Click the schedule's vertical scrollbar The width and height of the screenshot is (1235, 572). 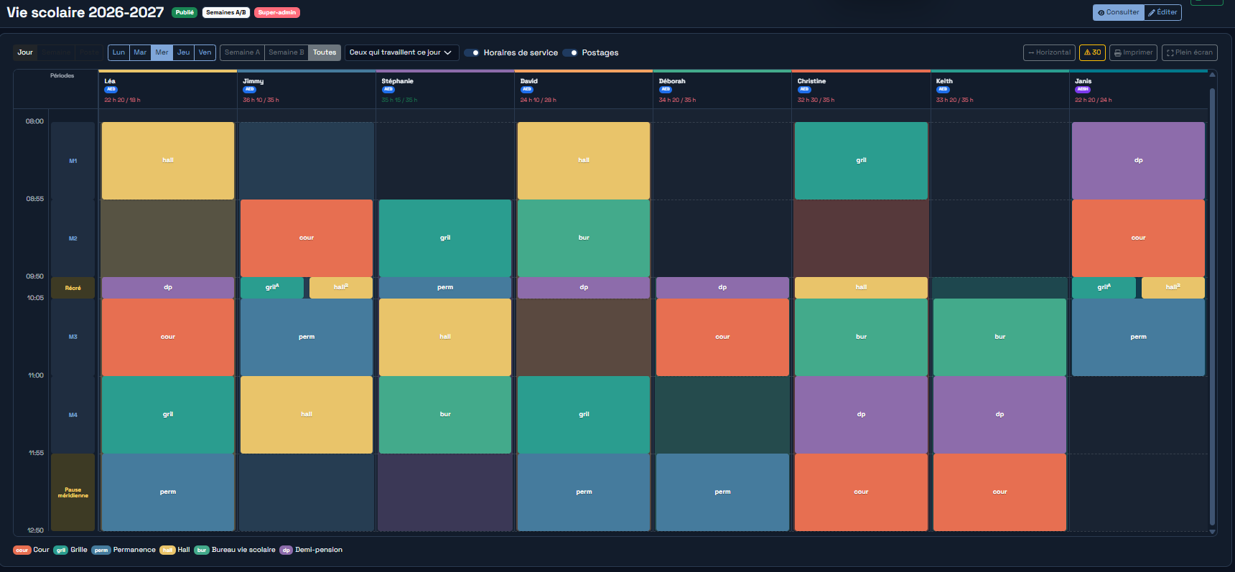click(1212, 306)
